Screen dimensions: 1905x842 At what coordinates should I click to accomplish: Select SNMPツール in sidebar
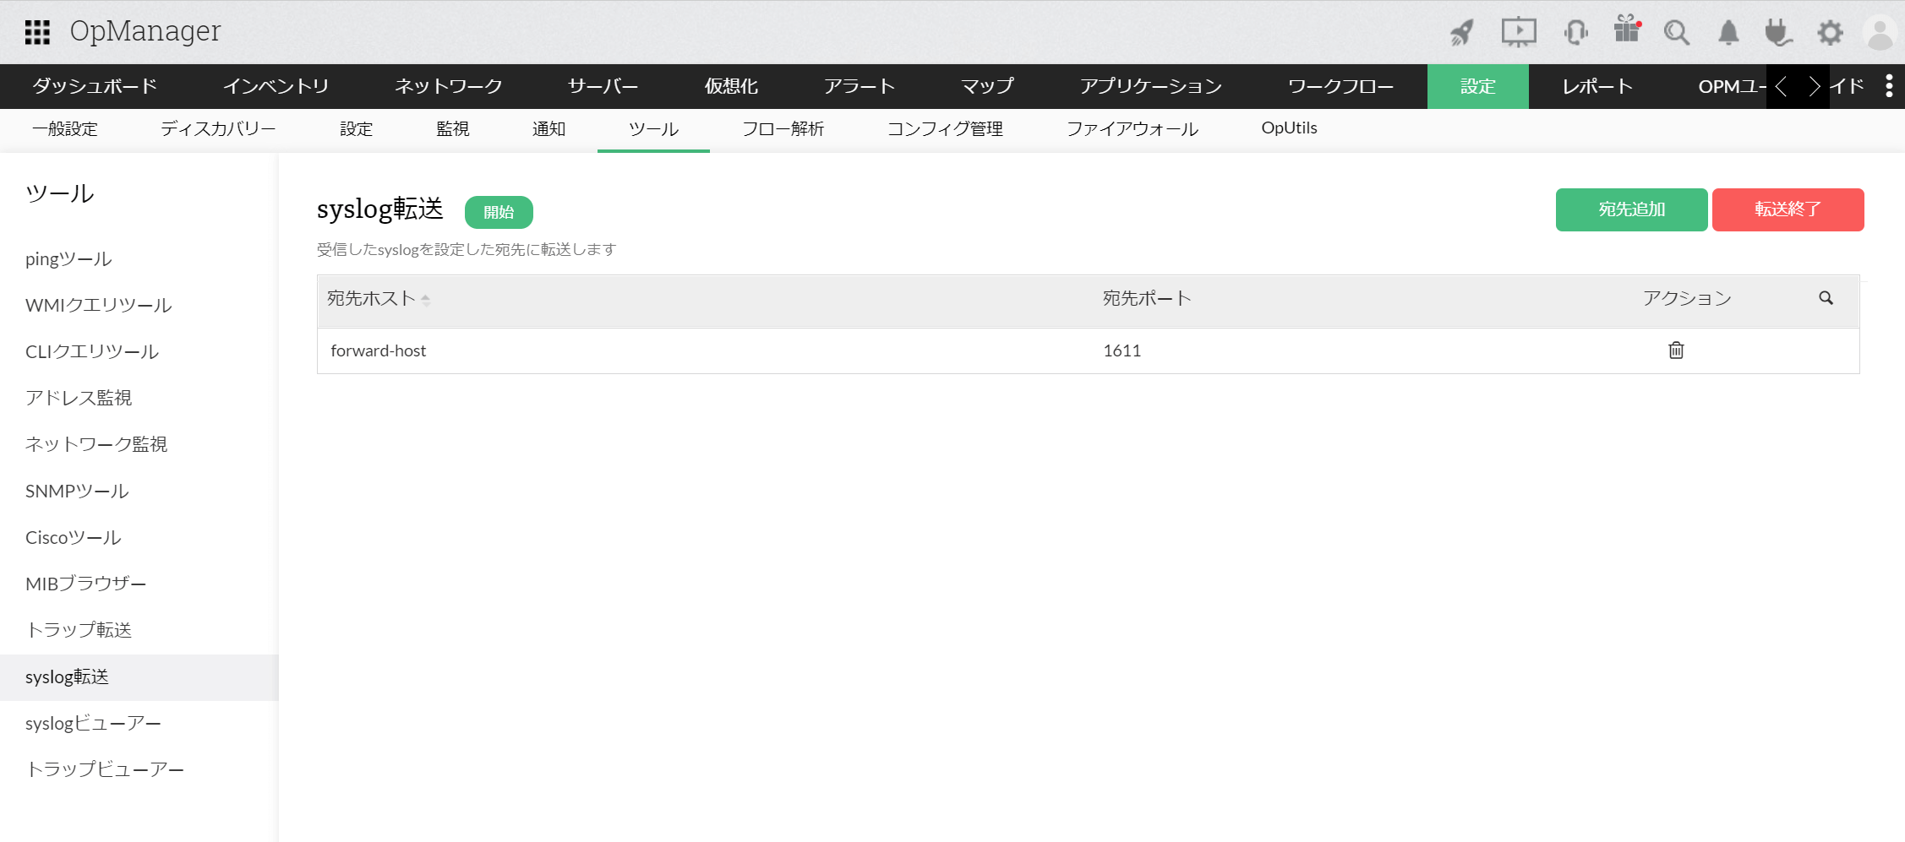click(77, 492)
